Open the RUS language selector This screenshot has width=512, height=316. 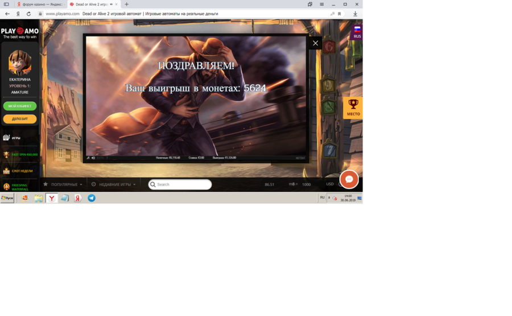tap(357, 32)
